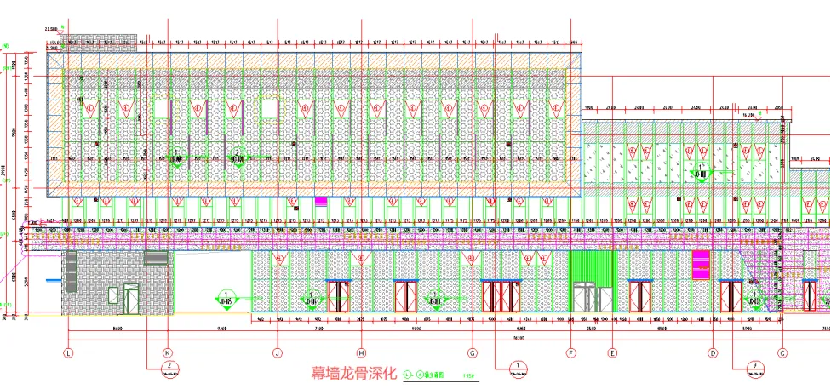Select grid axis bubble J

coord(277,352)
